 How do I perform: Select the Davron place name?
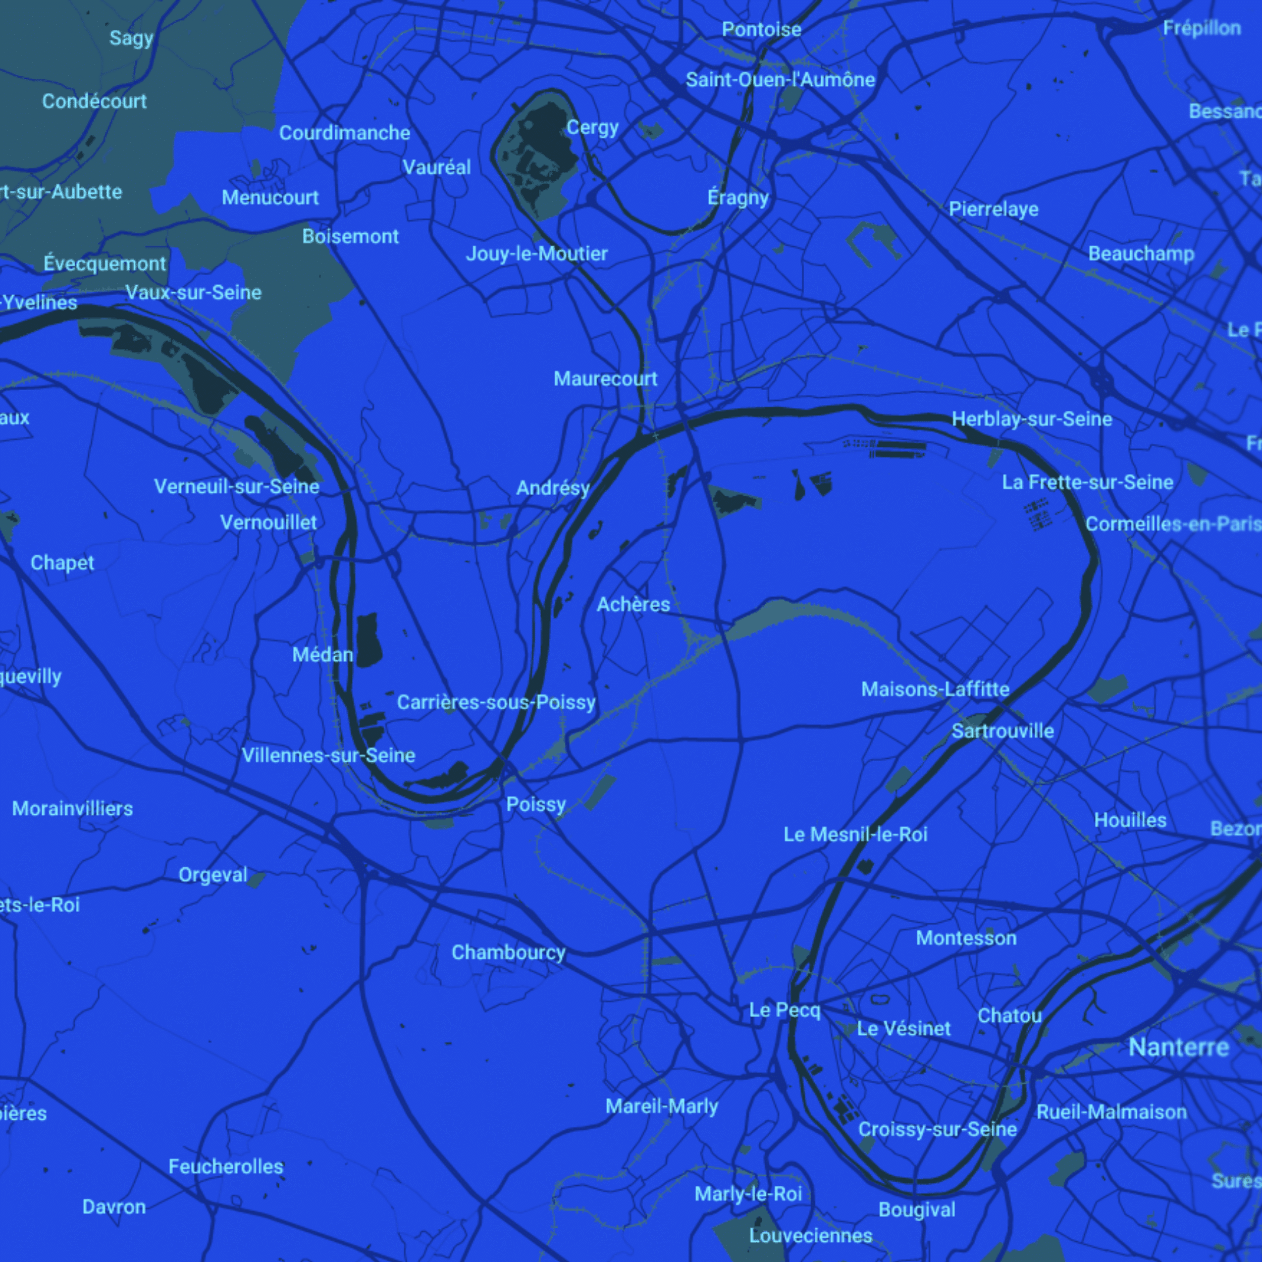pos(114,1207)
